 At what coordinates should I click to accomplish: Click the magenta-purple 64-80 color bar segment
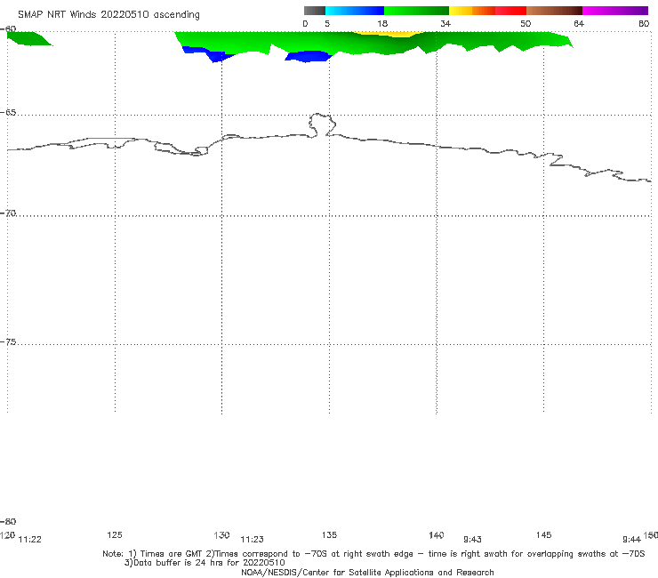pos(615,11)
